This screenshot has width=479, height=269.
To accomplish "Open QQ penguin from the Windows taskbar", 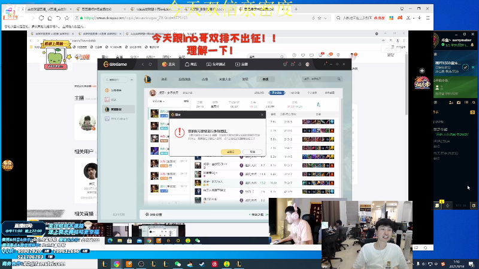I will point(190,264).
